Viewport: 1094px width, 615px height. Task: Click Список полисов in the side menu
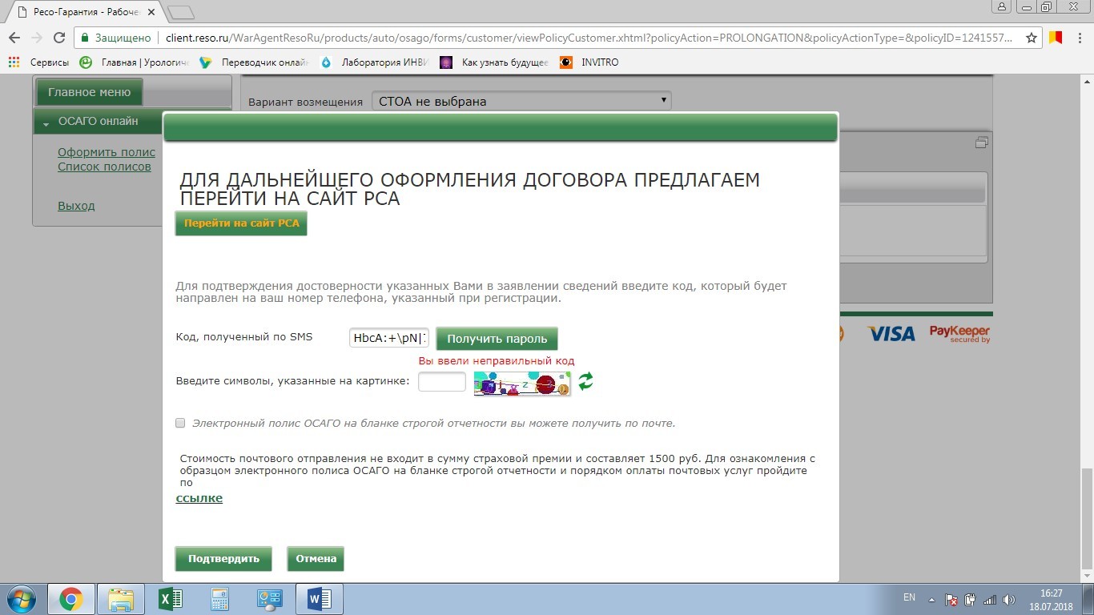coord(104,167)
